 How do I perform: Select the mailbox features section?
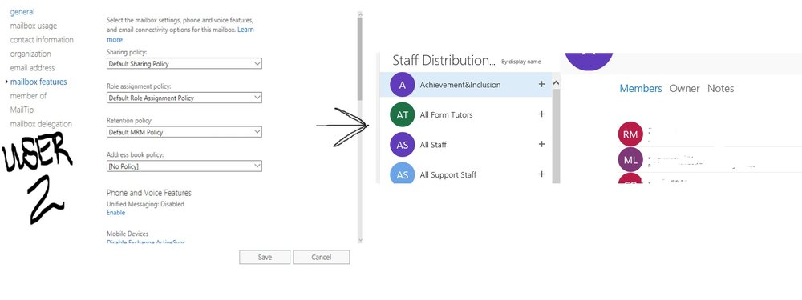tap(38, 82)
